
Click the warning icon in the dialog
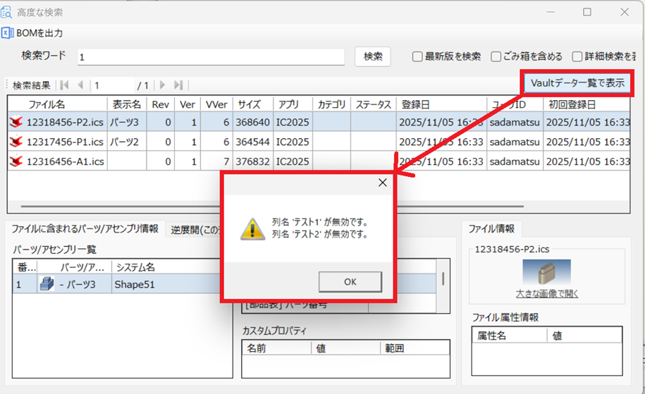coord(252,228)
